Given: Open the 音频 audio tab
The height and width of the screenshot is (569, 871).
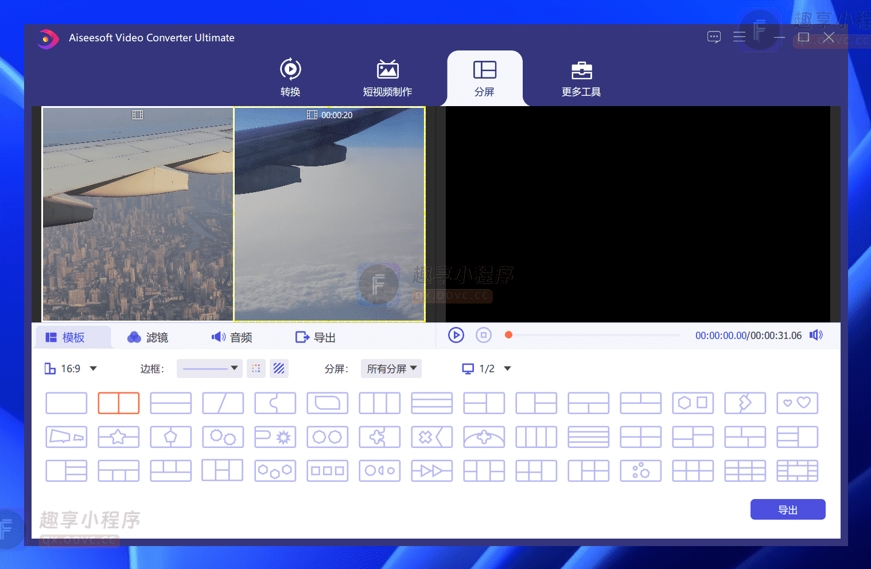Looking at the screenshot, I should pyautogui.click(x=232, y=337).
